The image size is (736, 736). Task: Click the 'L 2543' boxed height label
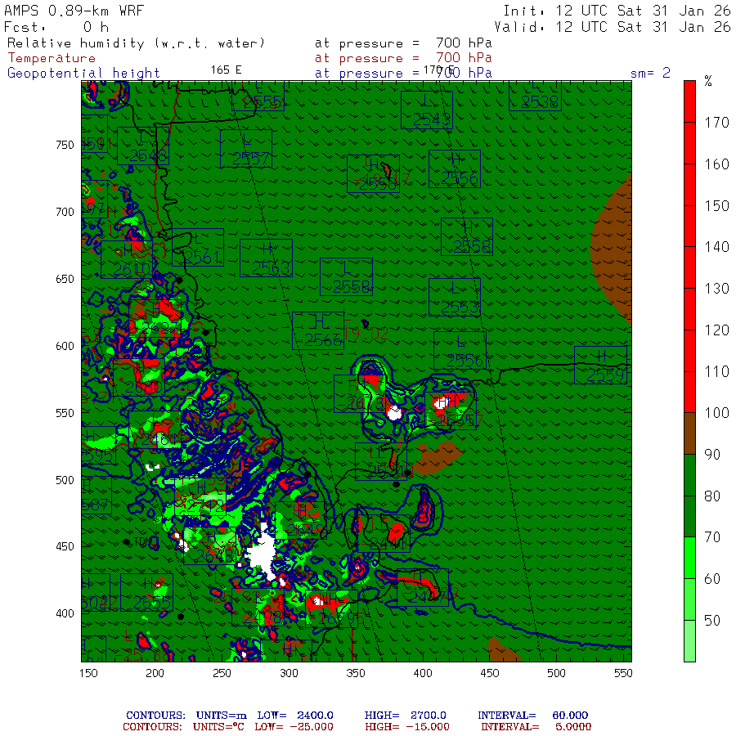[x=427, y=110]
